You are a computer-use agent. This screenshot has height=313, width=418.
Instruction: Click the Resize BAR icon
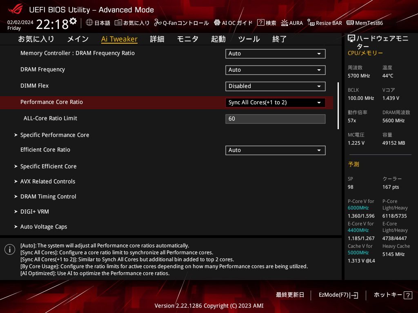(311, 23)
